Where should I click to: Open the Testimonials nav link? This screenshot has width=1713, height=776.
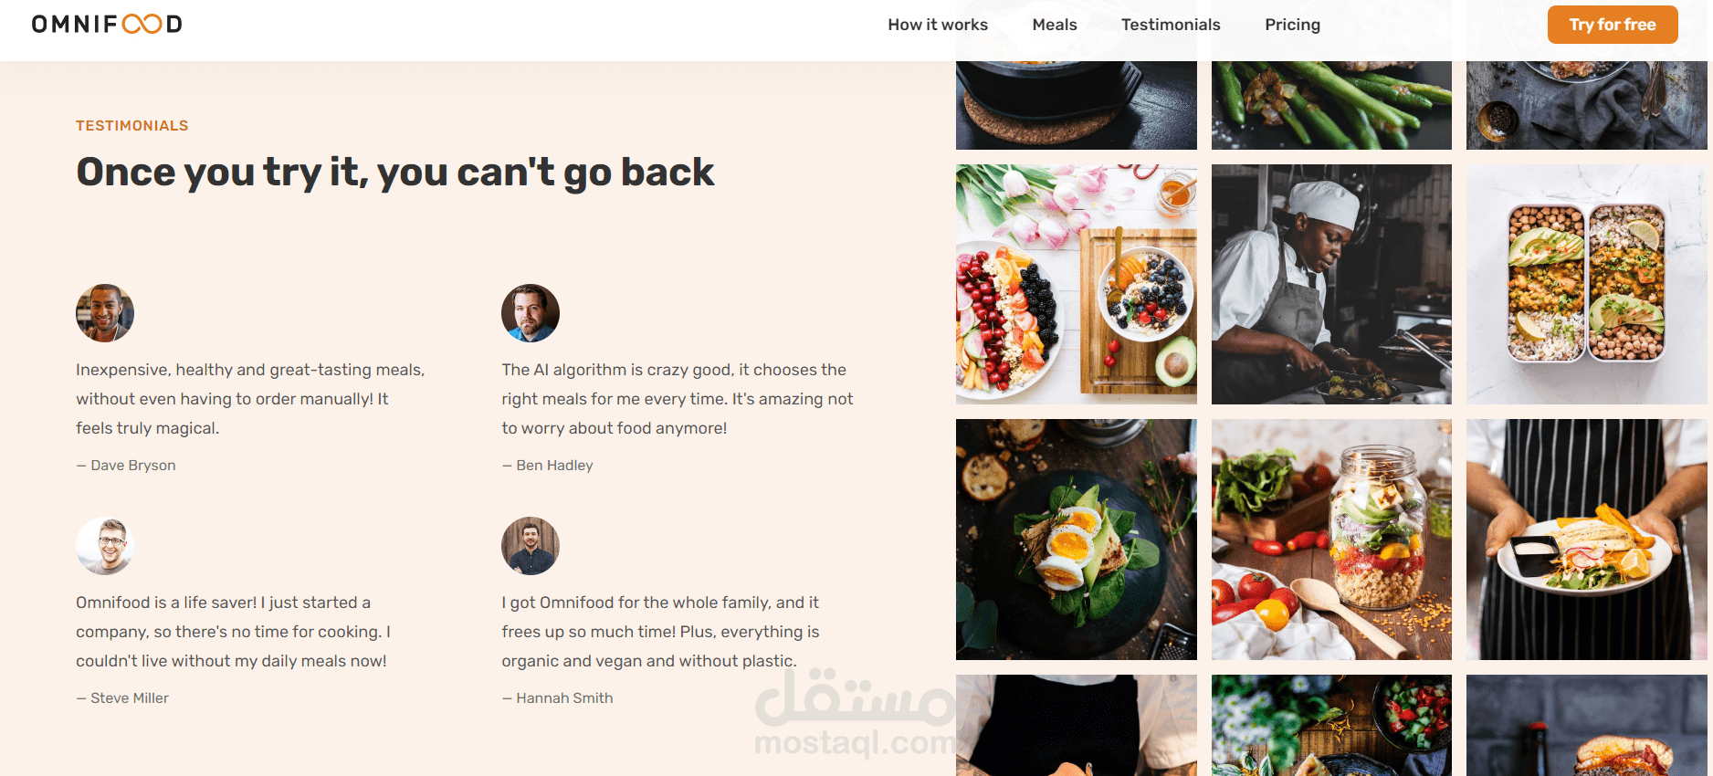coord(1171,25)
